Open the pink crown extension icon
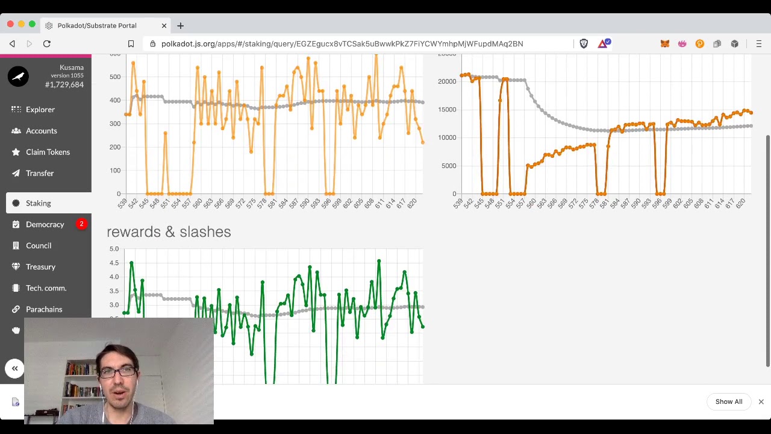771x434 pixels. 682,43
